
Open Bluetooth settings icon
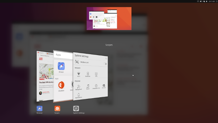88,74
